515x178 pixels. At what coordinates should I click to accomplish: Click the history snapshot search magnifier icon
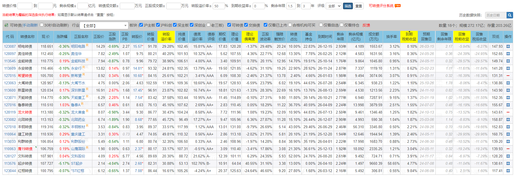coord(510,15)
